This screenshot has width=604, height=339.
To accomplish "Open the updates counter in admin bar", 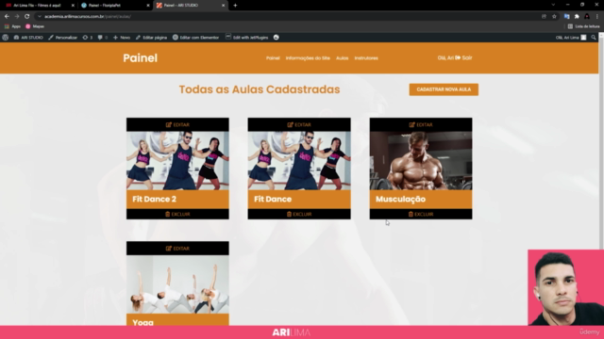I will point(88,38).
